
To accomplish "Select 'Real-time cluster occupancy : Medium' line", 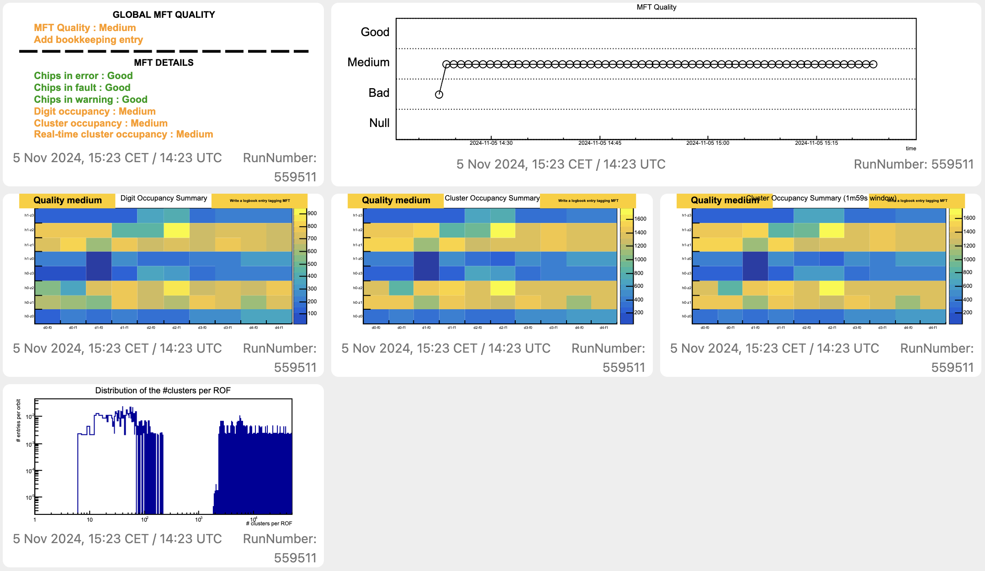I will [x=123, y=134].
